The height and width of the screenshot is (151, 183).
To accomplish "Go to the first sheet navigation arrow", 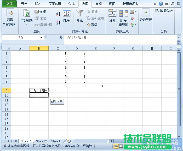I will (x=4, y=141).
